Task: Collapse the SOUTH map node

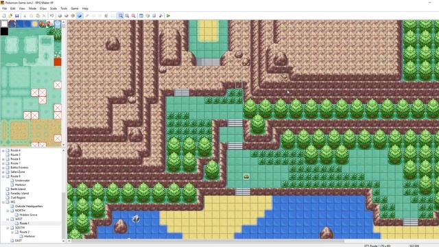Action: [x=8, y=228]
